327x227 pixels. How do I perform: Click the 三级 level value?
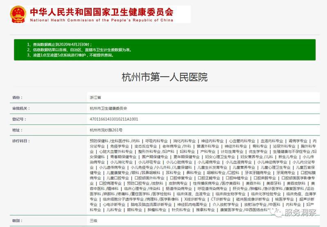94,220
